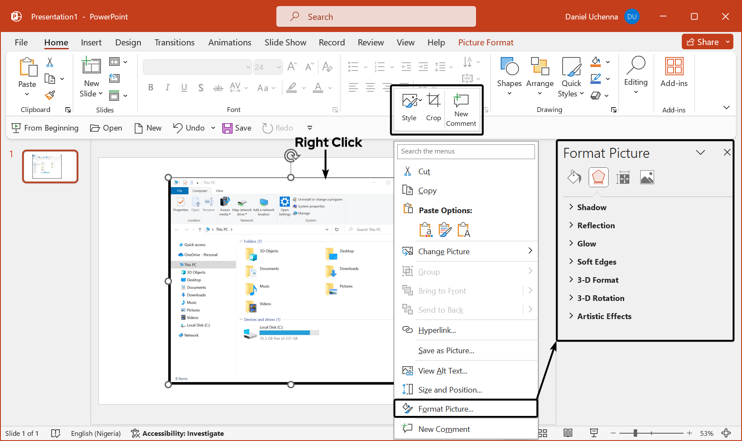Open the Picture Format ribbon tab
The image size is (742, 441).
[x=486, y=42]
